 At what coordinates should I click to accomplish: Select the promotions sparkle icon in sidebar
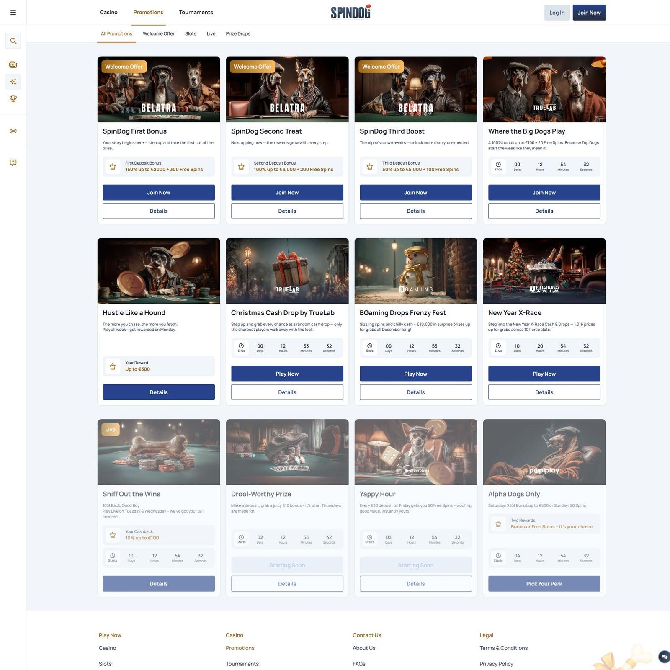tap(13, 82)
